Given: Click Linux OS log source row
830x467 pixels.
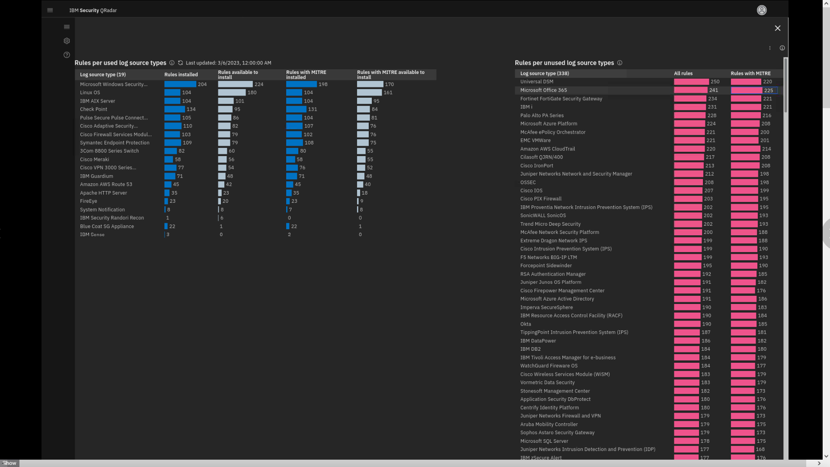Looking at the screenshot, I should [x=90, y=93].
